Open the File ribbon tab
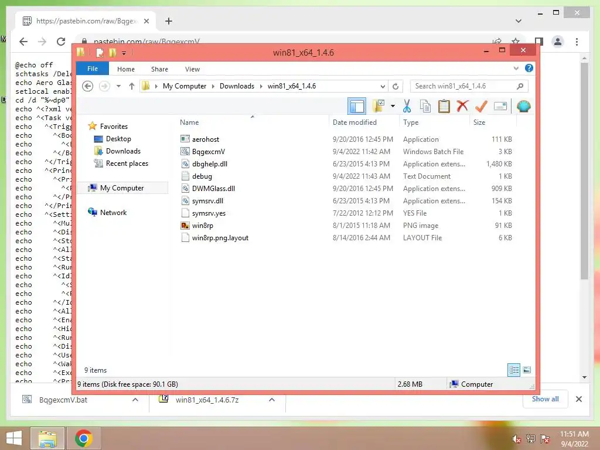The height and width of the screenshot is (450, 600). (92, 69)
